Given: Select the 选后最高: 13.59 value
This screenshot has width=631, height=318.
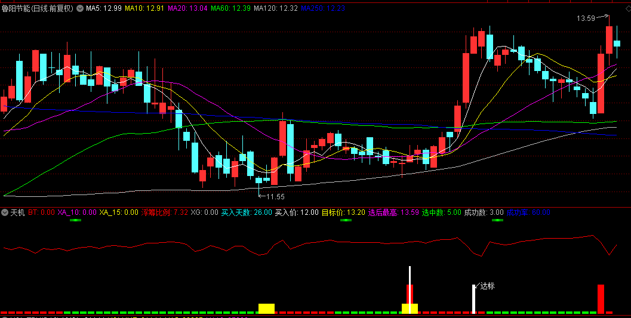Looking at the screenshot, I should pyautogui.click(x=393, y=212).
